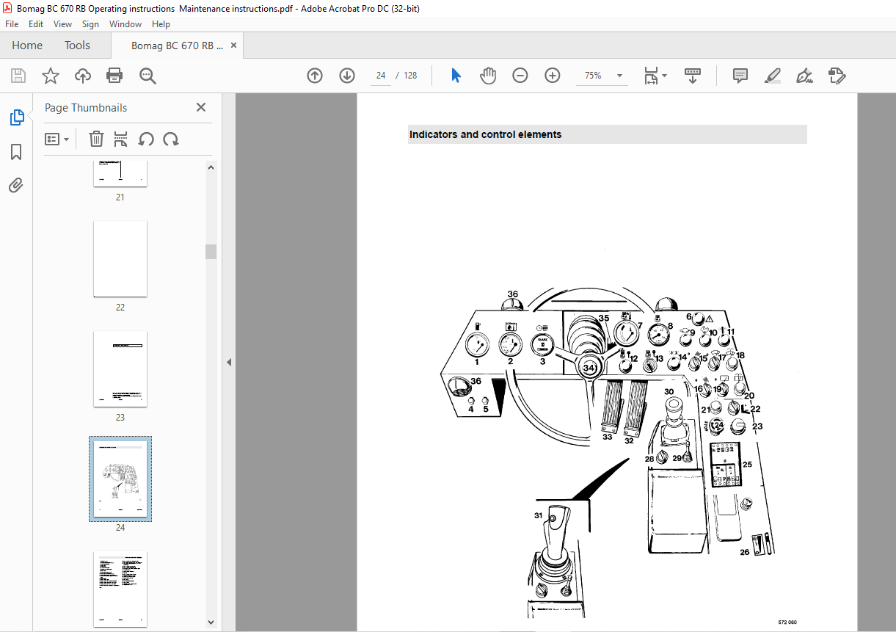This screenshot has width=896, height=632.
Task: Select page 23 thumbnail
Action: (x=120, y=369)
